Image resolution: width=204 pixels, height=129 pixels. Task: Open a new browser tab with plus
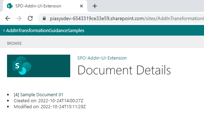pos(95,6)
